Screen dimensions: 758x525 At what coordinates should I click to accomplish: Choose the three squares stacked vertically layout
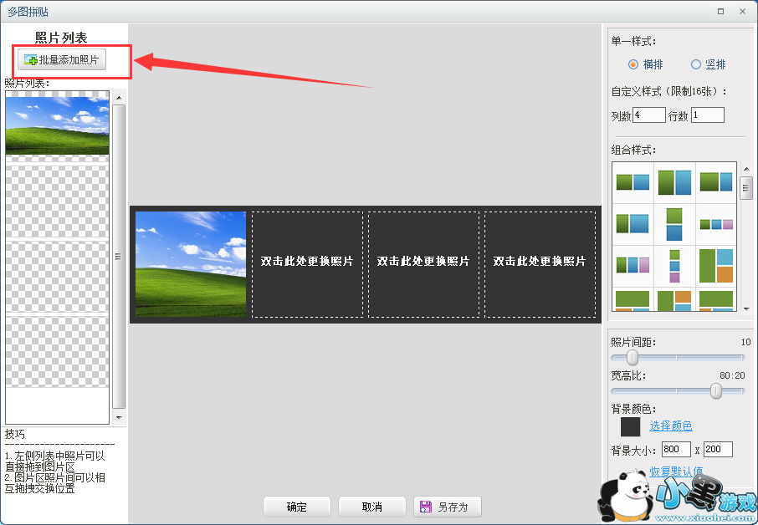click(674, 266)
